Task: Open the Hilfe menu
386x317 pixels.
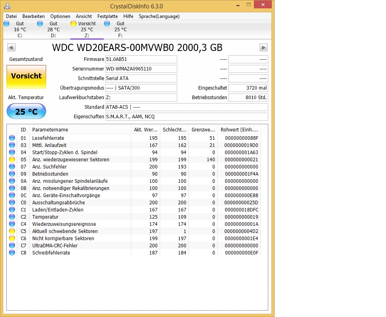Action: coord(128,16)
